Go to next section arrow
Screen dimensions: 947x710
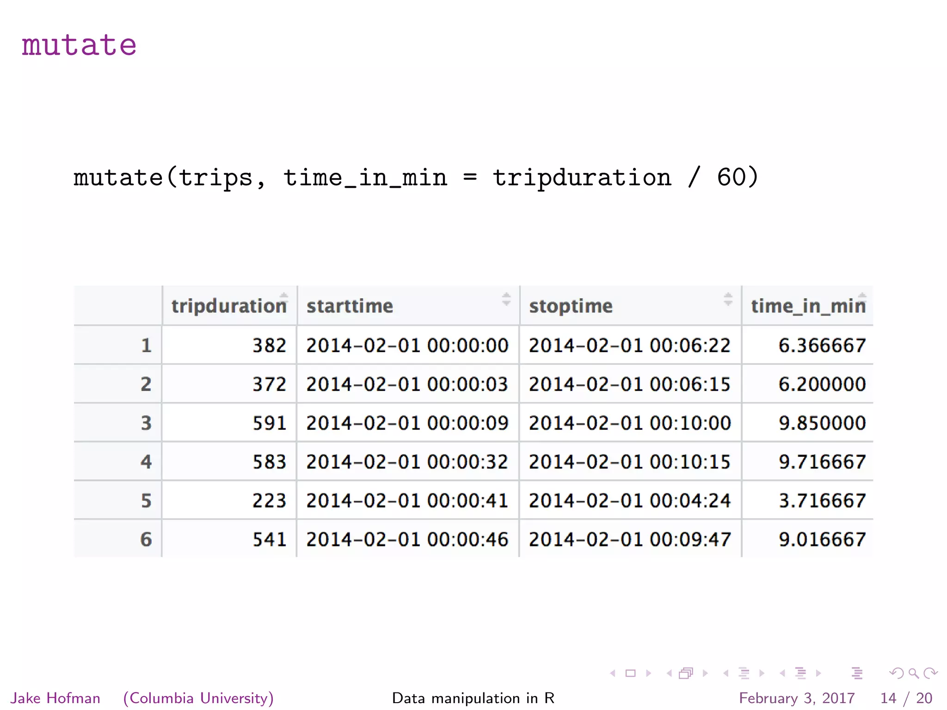818,673
